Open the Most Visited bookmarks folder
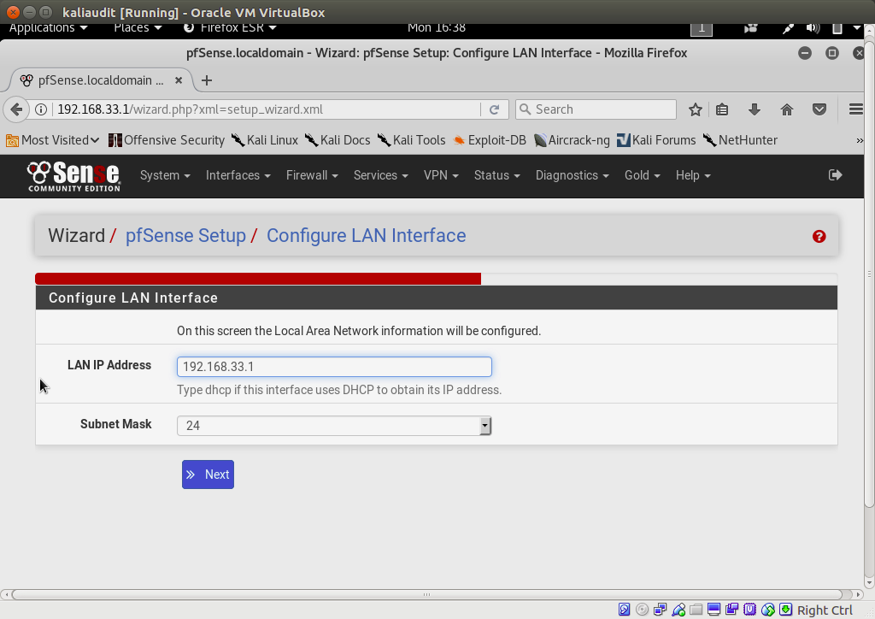This screenshot has width=875, height=619. click(52, 140)
